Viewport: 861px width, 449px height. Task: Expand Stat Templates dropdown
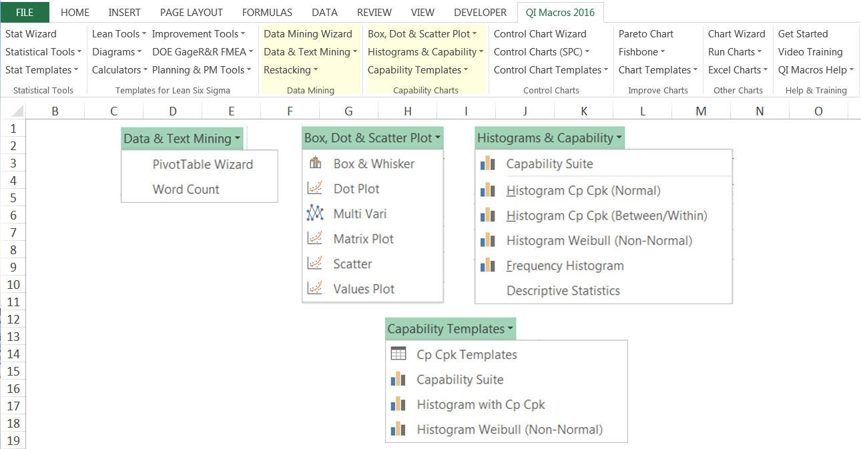click(x=42, y=70)
